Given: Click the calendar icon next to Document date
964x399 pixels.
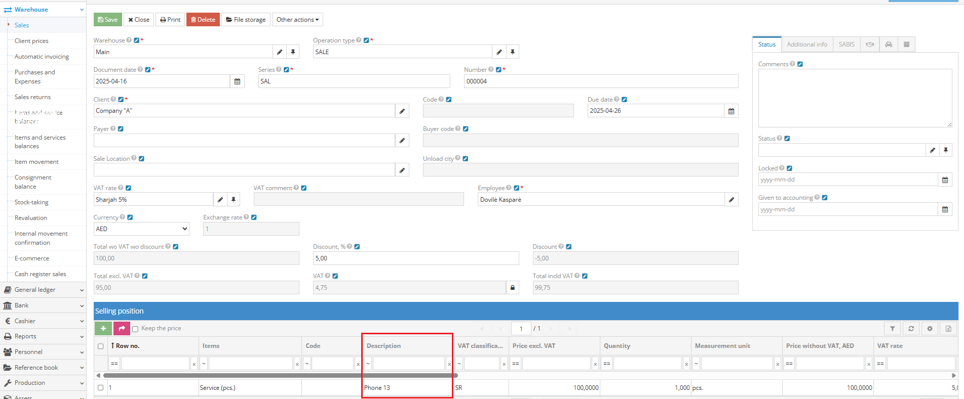Looking at the screenshot, I should pos(237,81).
